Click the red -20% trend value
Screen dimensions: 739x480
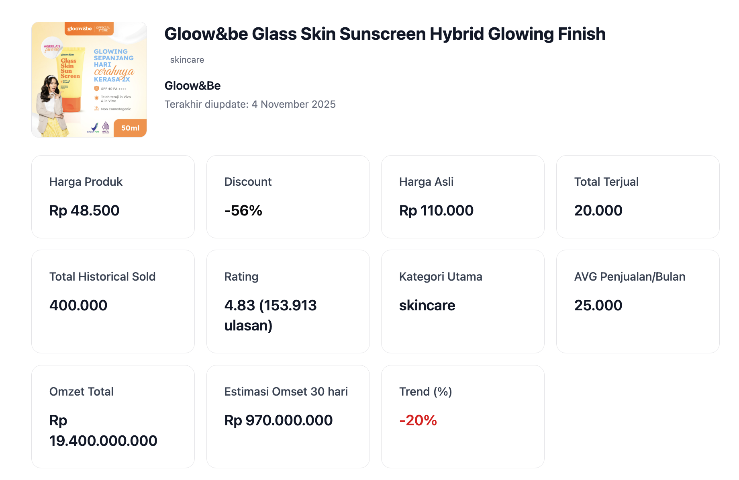pyautogui.click(x=418, y=421)
